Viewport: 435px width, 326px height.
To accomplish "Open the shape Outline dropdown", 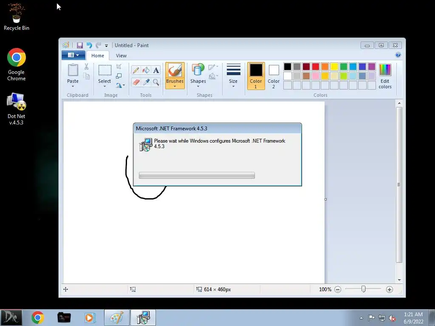I will [x=213, y=67].
